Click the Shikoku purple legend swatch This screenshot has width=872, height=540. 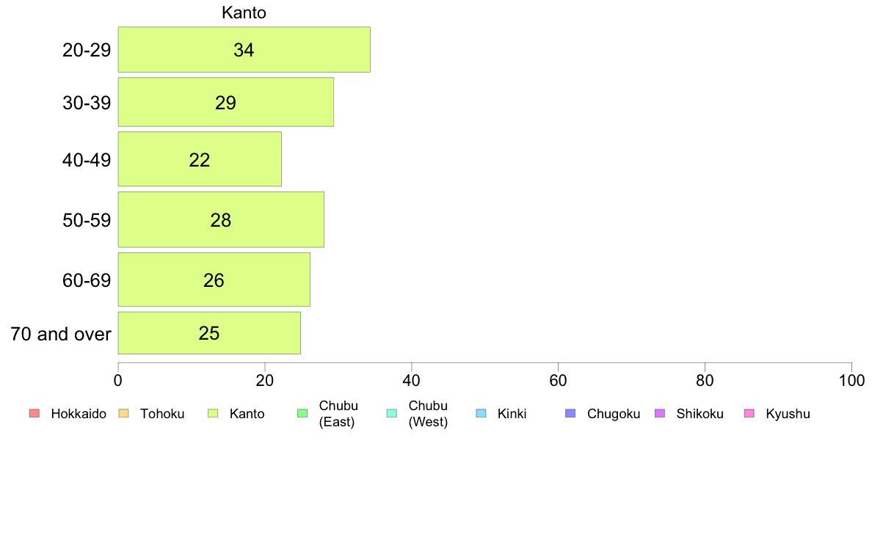(x=660, y=413)
